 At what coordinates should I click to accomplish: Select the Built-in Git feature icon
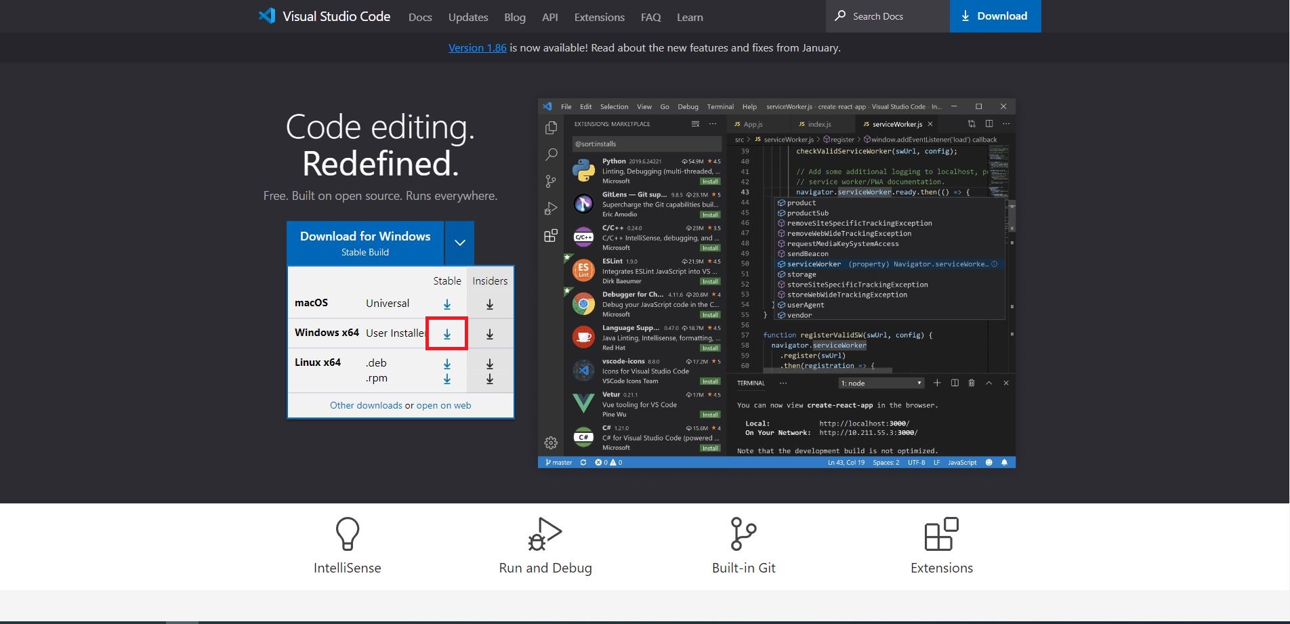click(743, 534)
